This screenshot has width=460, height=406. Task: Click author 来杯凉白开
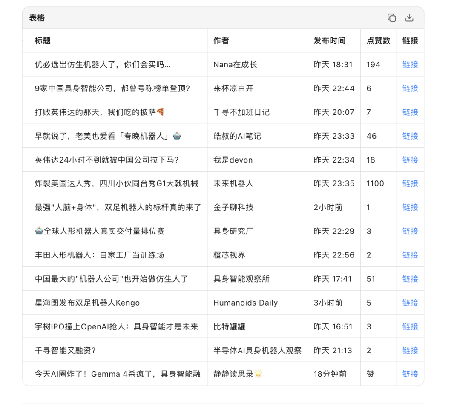[x=233, y=88]
